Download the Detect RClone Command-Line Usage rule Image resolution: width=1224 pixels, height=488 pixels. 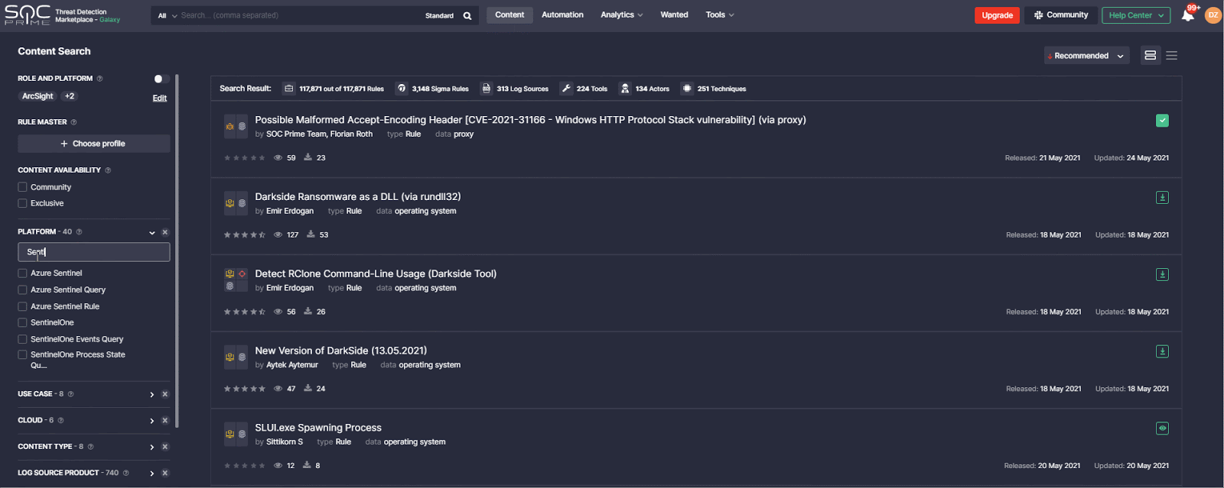click(x=1162, y=275)
